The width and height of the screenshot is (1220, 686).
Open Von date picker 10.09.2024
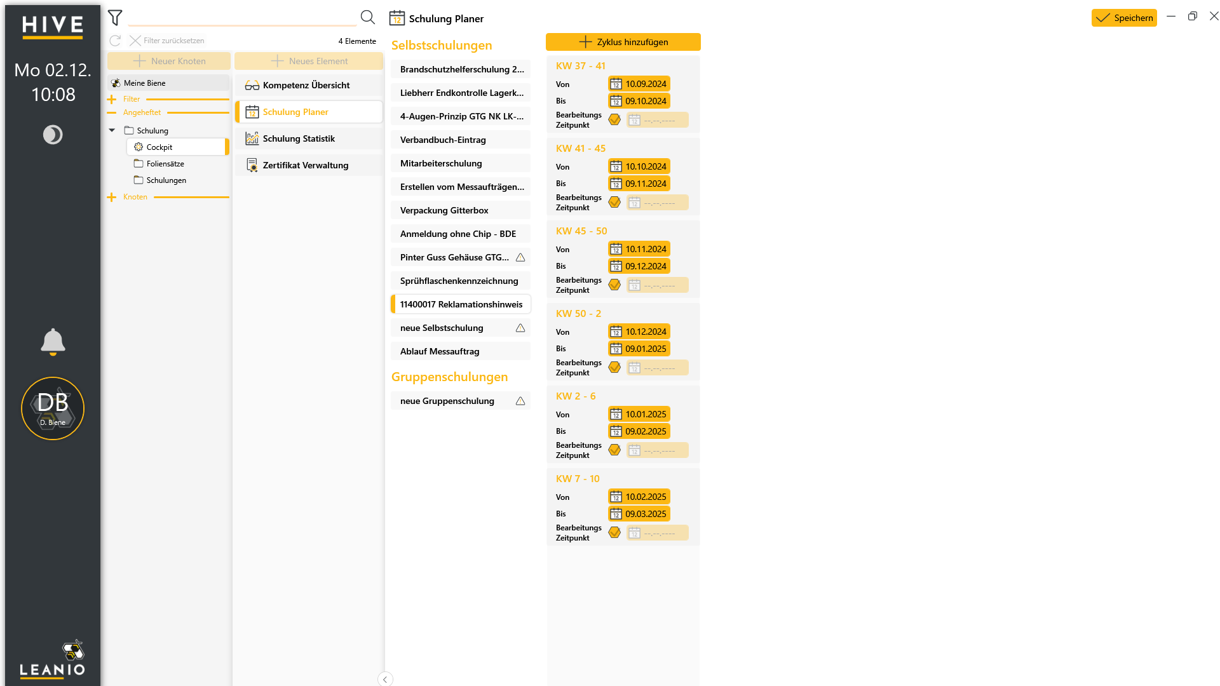639,84
